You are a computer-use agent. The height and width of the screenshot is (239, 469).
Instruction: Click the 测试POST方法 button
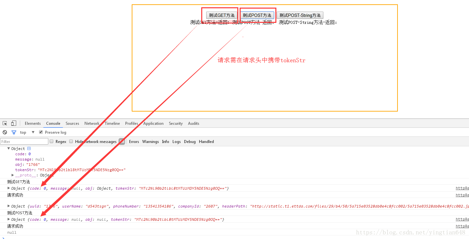coord(257,15)
